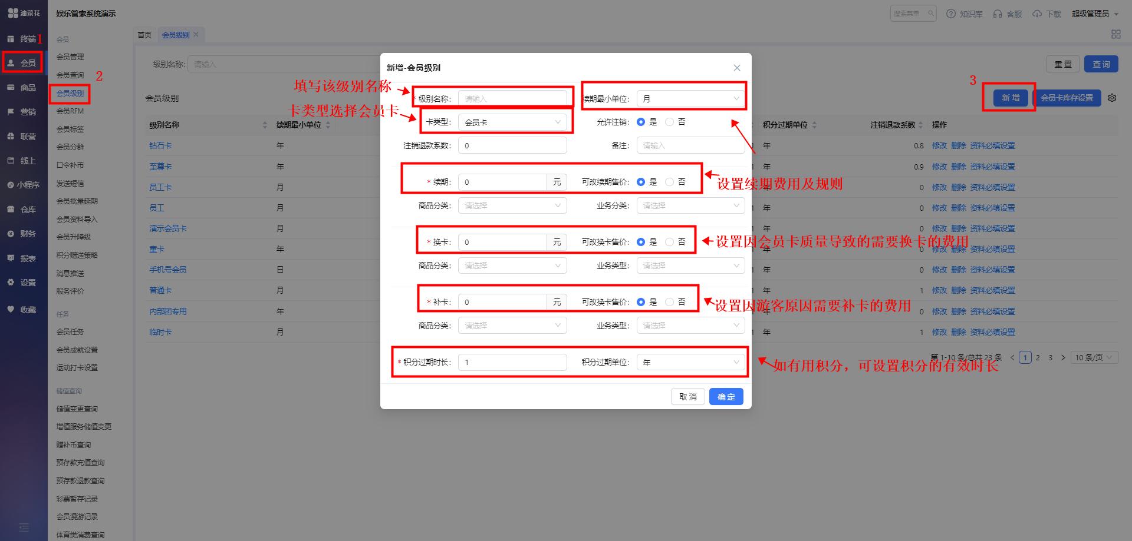Open the 续期最小单位 dropdown
The width and height of the screenshot is (1132, 541).
click(690, 99)
